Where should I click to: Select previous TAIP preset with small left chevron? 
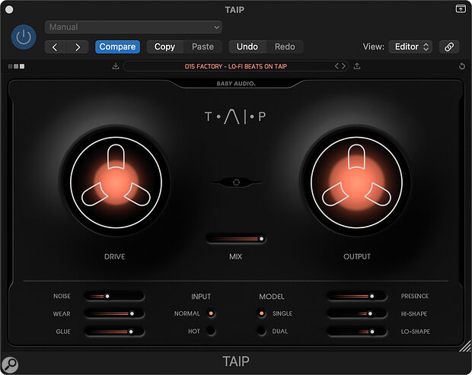point(337,66)
